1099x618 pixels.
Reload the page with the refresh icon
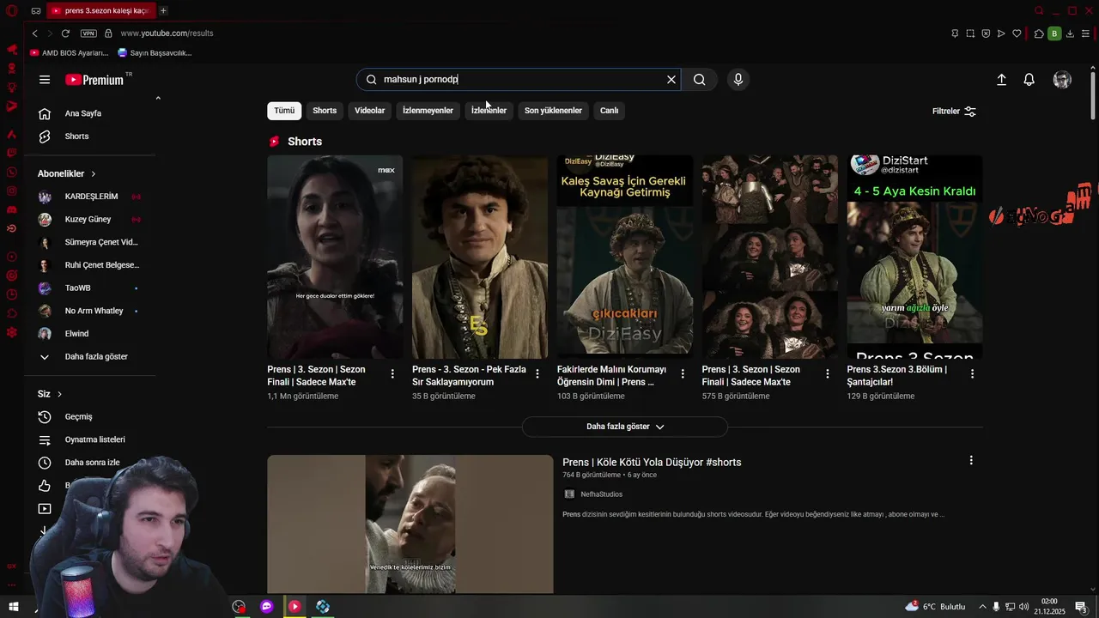65,33
